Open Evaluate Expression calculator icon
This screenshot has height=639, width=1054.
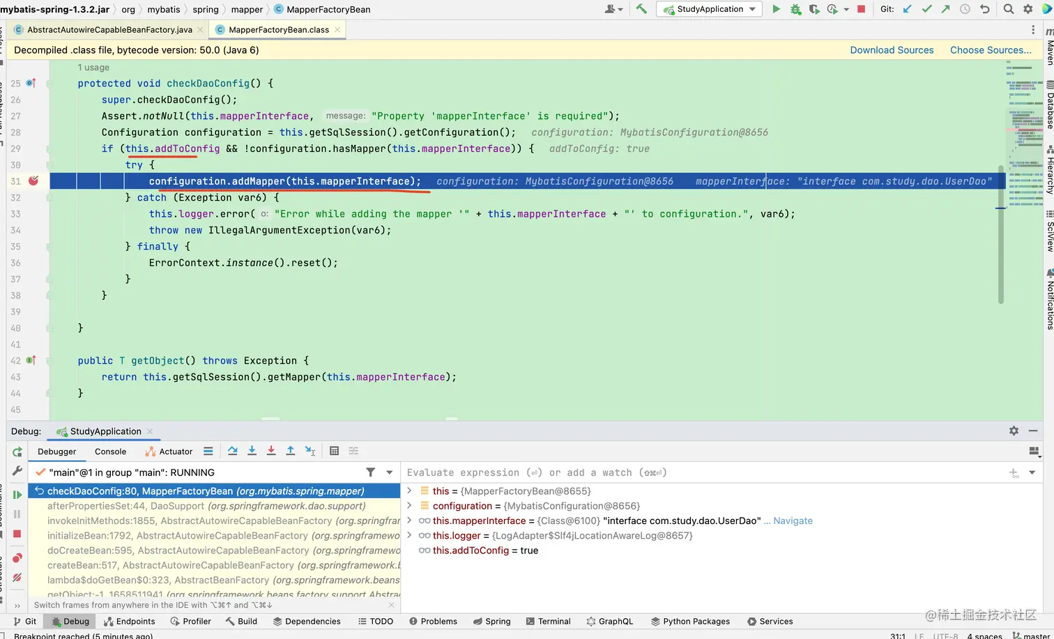tap(334, 451)
